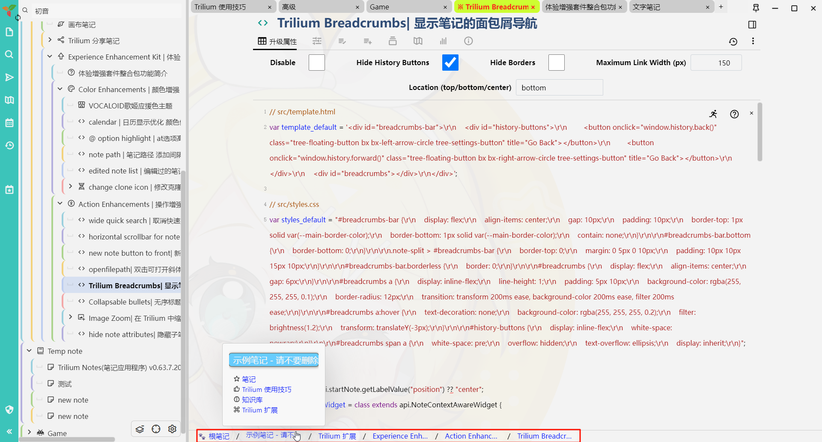Expand the Trium 分享笔记 tree item

[50, 40]
